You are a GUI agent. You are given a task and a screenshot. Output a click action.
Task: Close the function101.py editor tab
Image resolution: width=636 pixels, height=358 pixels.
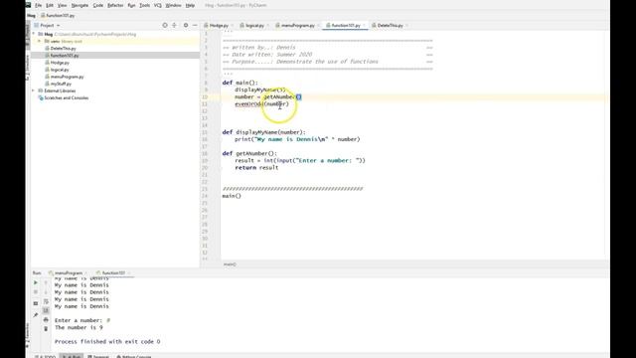[x=364, y=25]
